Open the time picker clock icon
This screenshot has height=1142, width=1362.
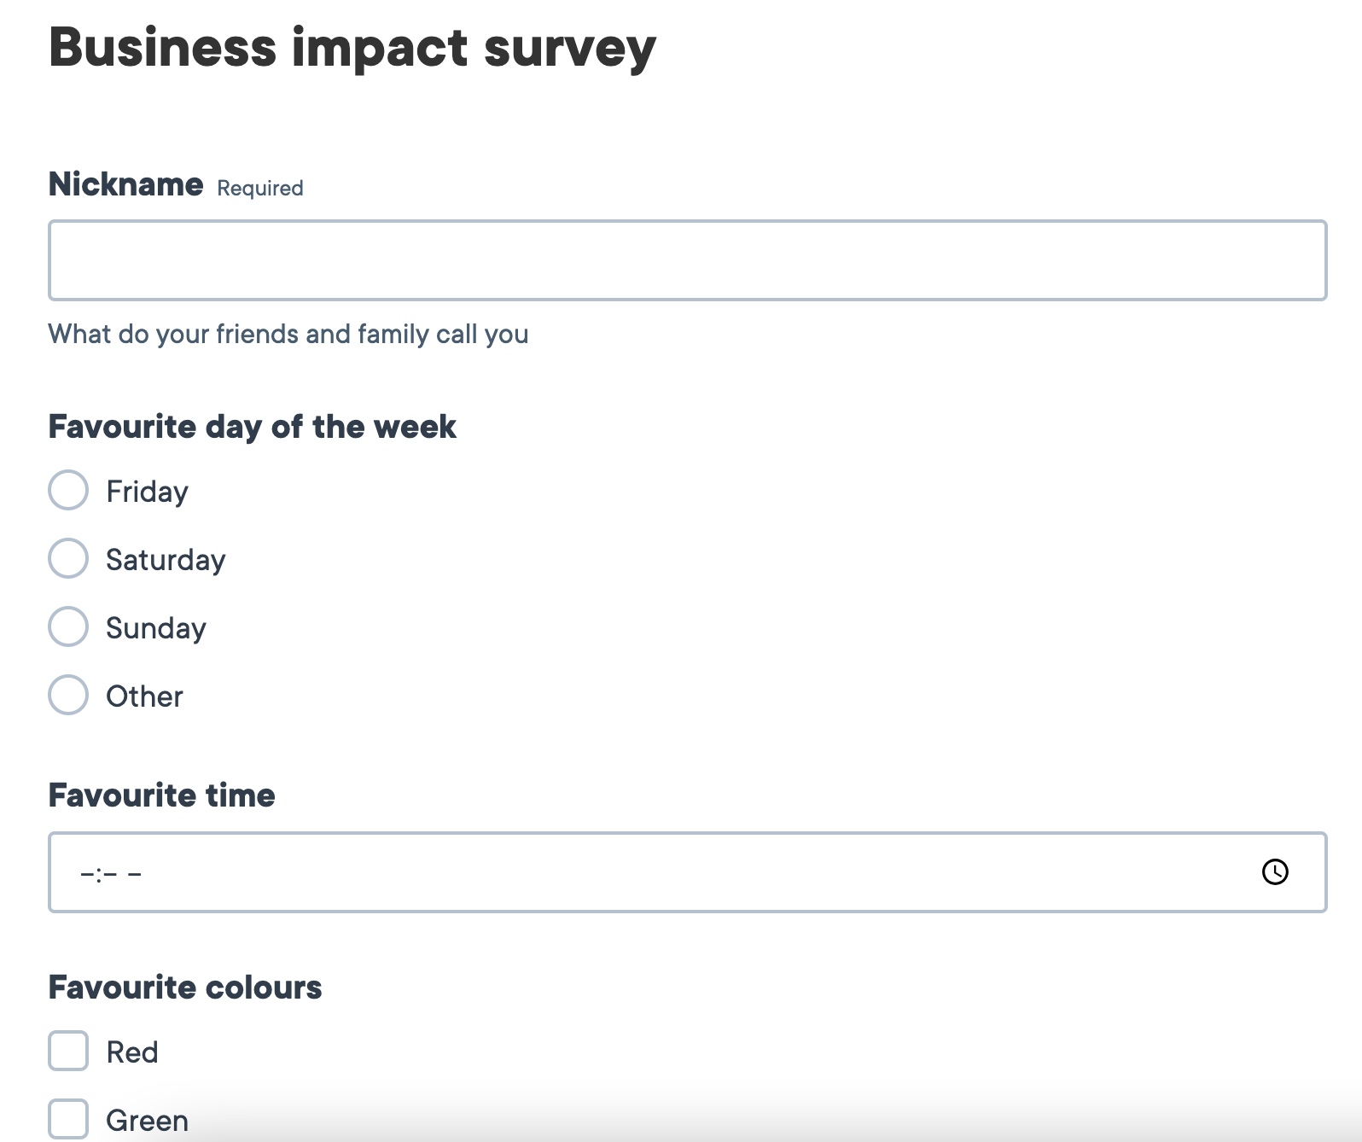[1275, 871]
